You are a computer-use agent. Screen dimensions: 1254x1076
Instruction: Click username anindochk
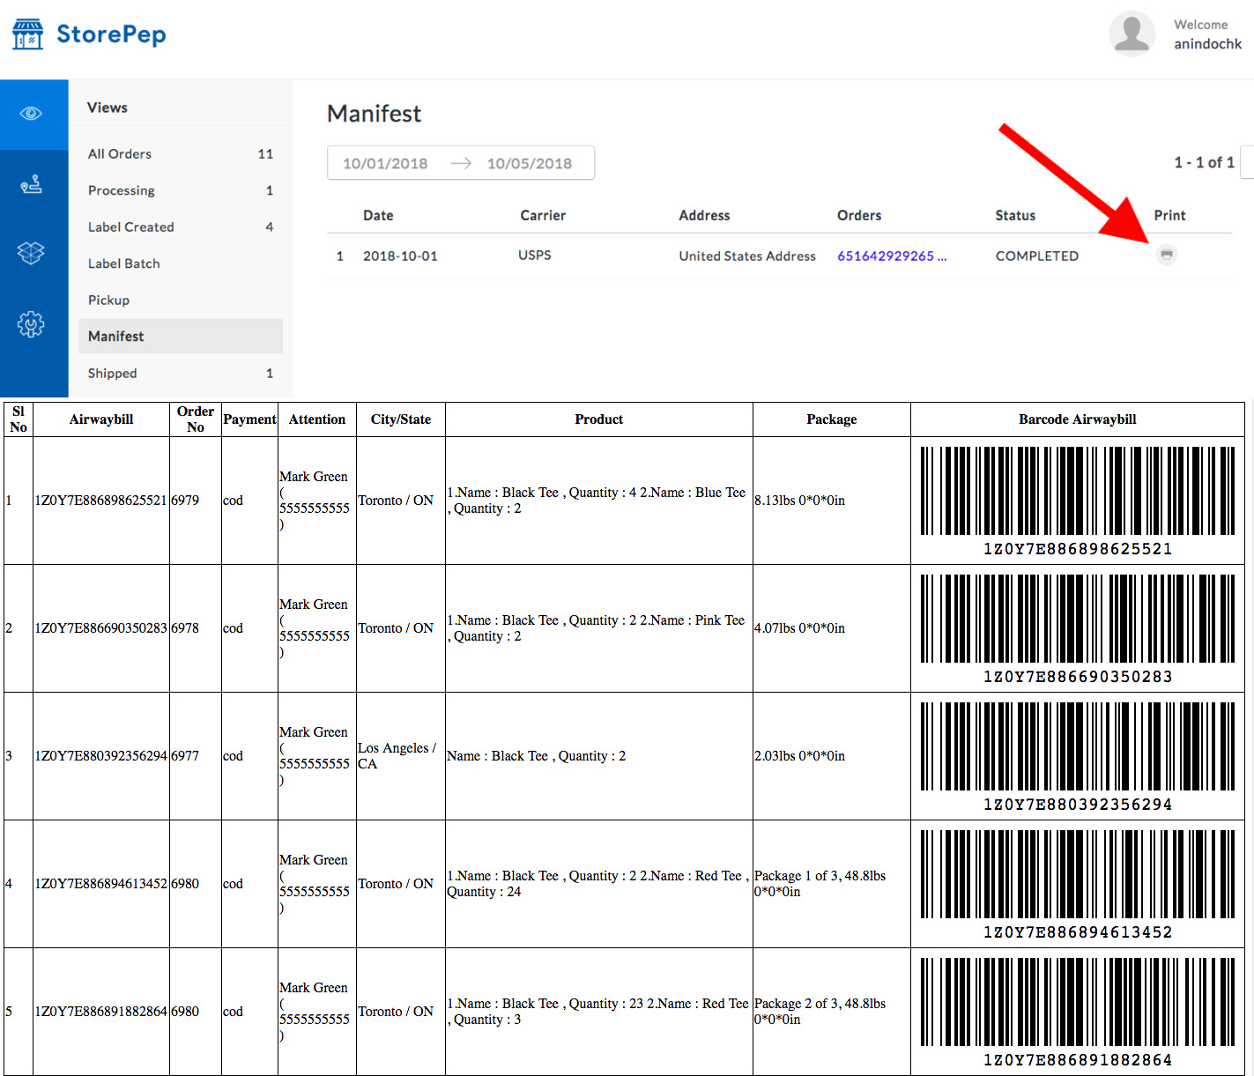pyautogui.click(x=1207, y=44)
